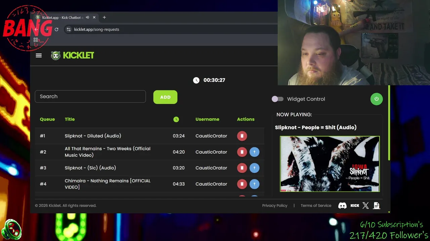
Task: Open the Terms of Service link
Action: point(316,206)
